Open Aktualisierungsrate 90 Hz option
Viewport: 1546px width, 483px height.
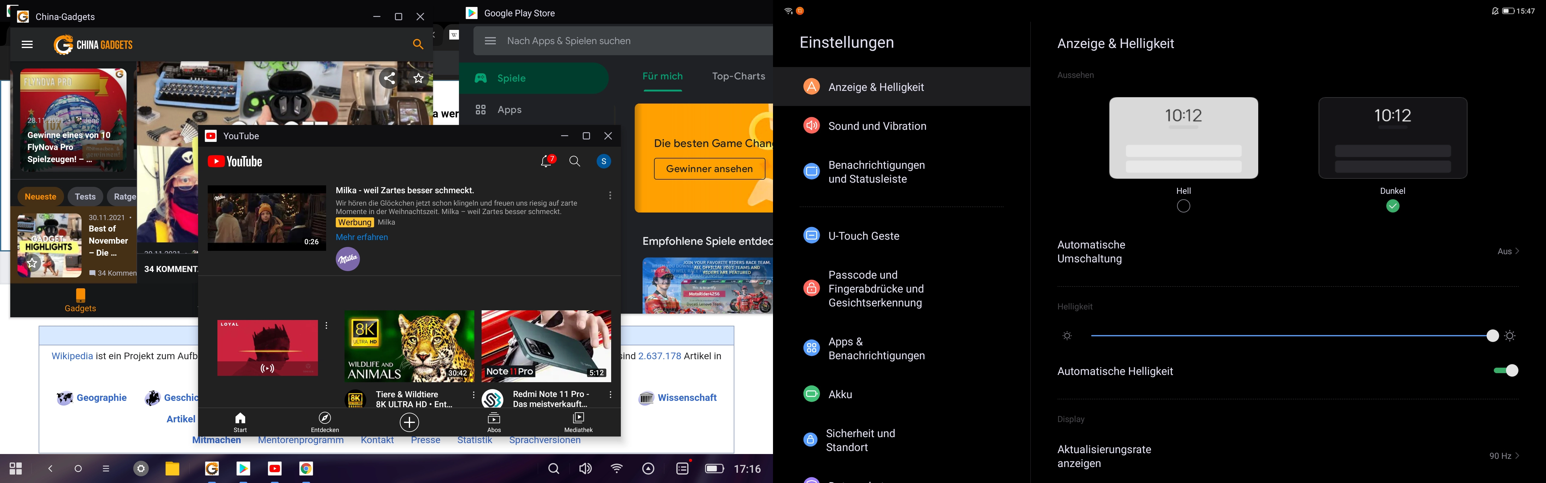pos(1288,456)
